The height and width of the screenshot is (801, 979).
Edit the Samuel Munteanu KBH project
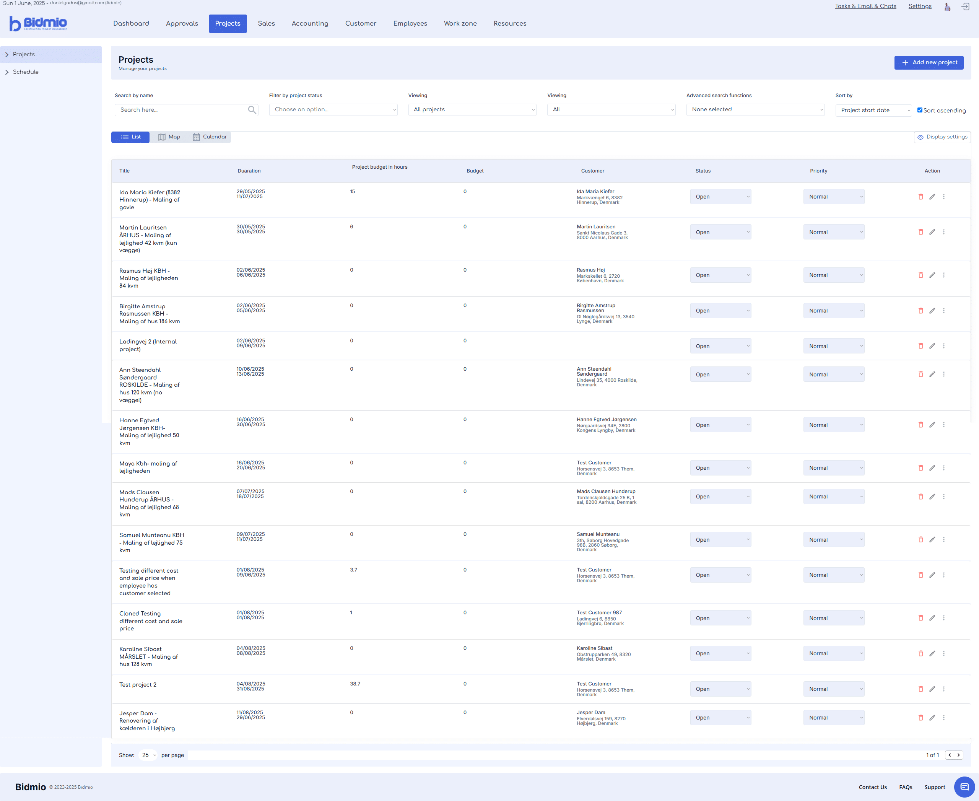pyautogui.click(x=932, y=539)
